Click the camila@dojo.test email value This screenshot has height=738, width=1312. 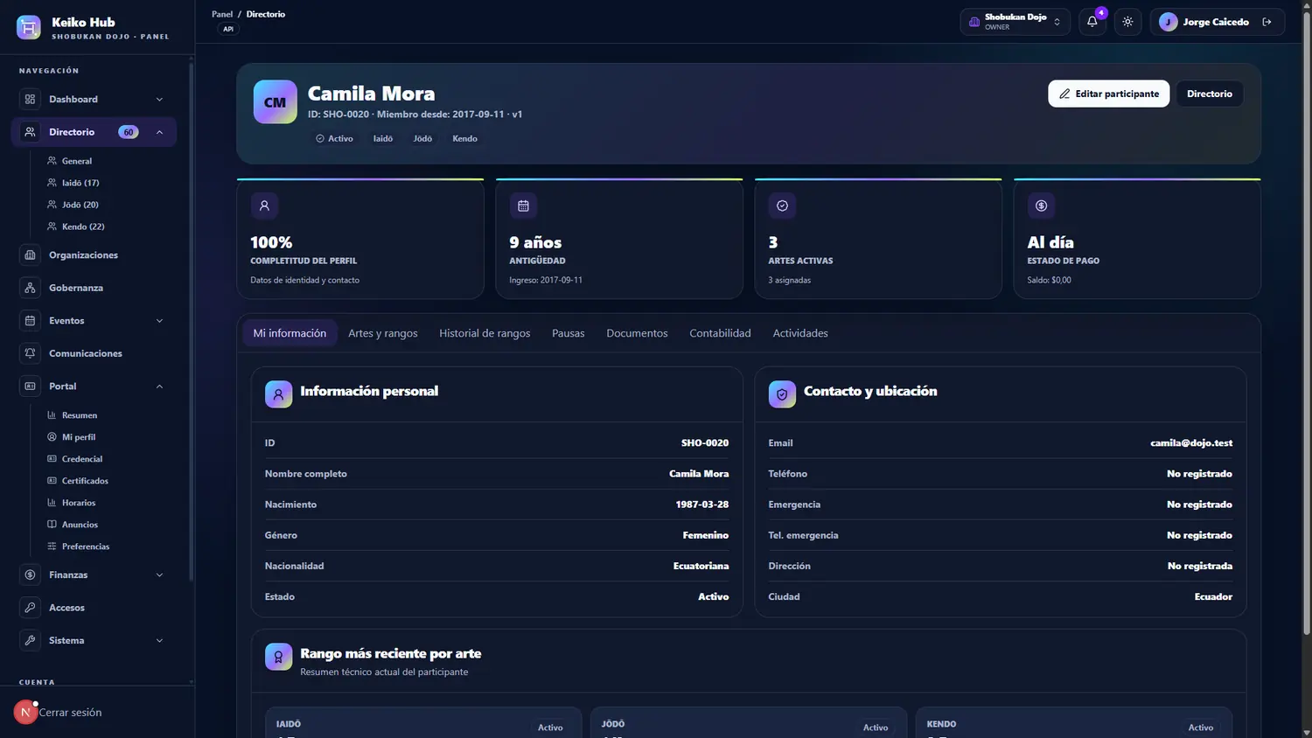coord(1191,443)
